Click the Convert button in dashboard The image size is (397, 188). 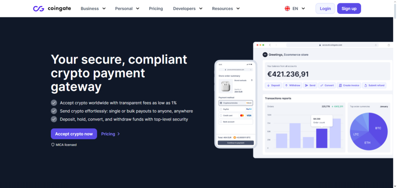coord(326,85)
